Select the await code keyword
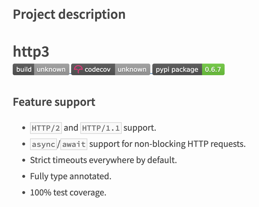Image resolution: width=259 pixels, height=207 pixels. [74, 144]
